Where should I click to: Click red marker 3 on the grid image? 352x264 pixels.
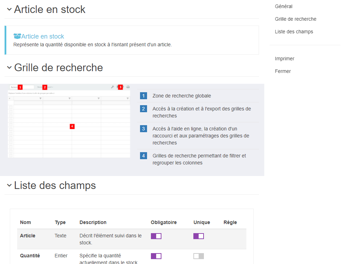tap(120, 87)
